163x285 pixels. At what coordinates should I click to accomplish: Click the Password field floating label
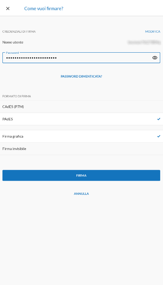pos(12,53)
